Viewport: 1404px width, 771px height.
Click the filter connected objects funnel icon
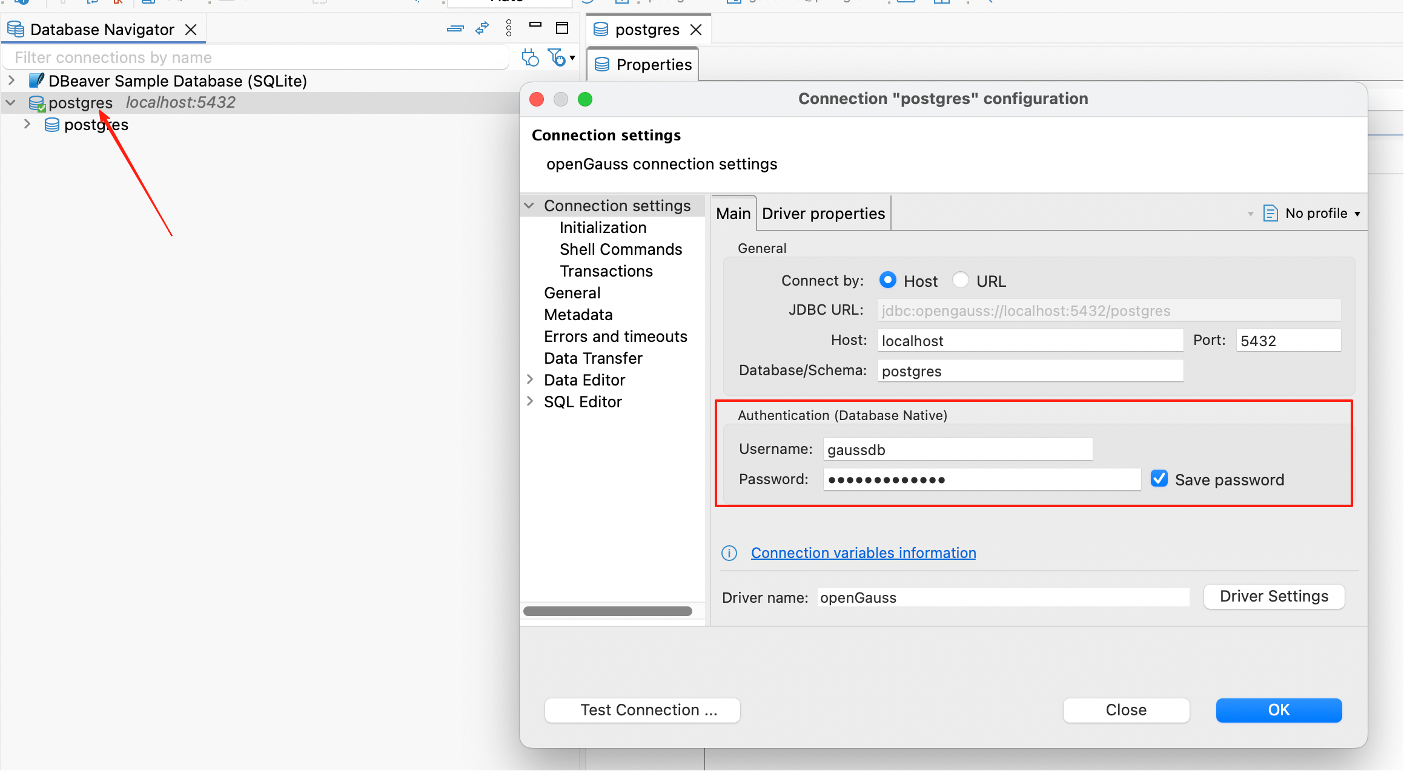pos(557,57)
